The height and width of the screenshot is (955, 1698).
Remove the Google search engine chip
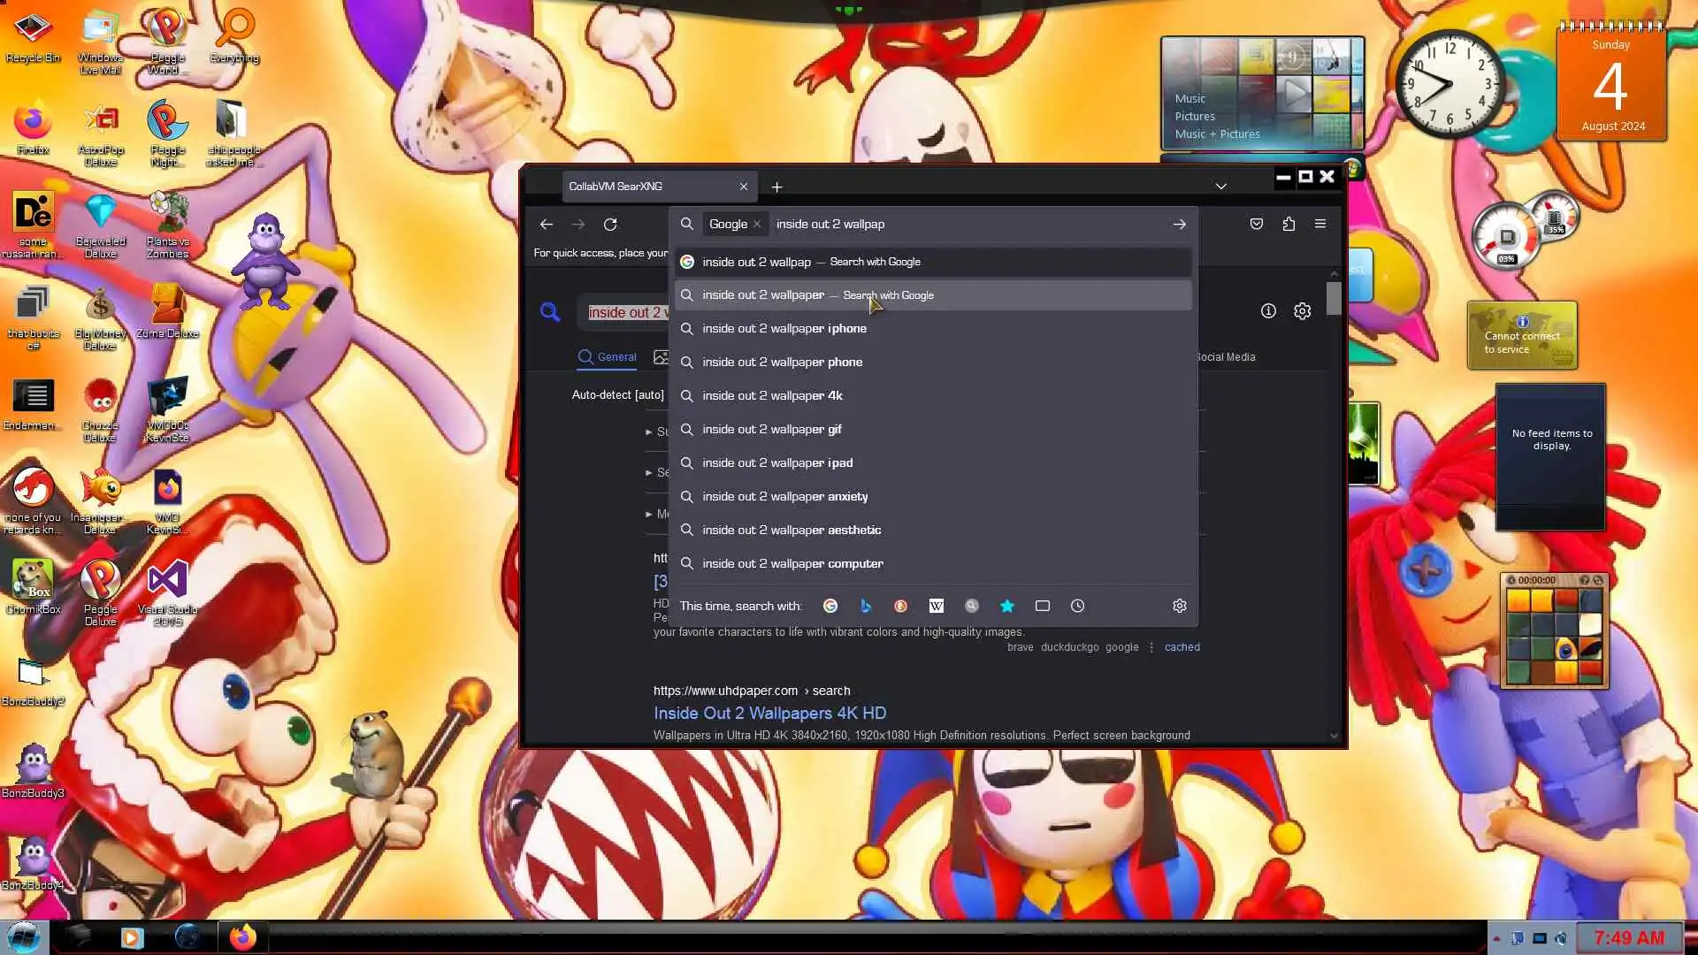757,224
